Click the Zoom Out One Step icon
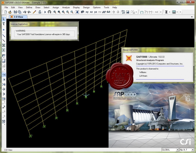The height and width of the screenshot is (153, 196). coord(72,12)
